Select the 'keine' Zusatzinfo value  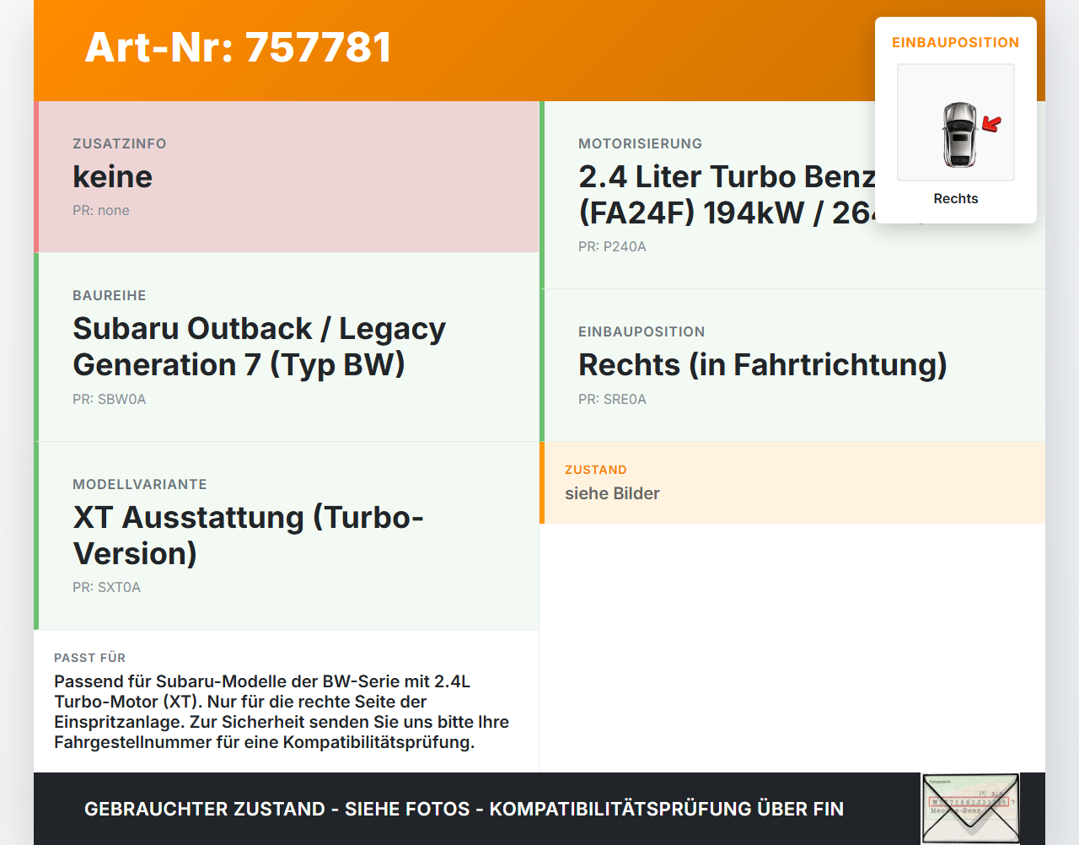point(113,176)
